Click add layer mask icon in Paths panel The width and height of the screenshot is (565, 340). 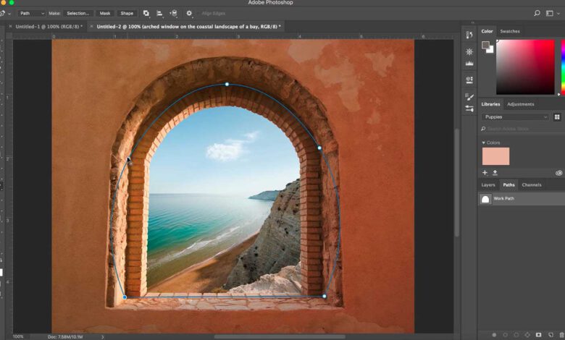pyautogui.click(x=538, y=335)
